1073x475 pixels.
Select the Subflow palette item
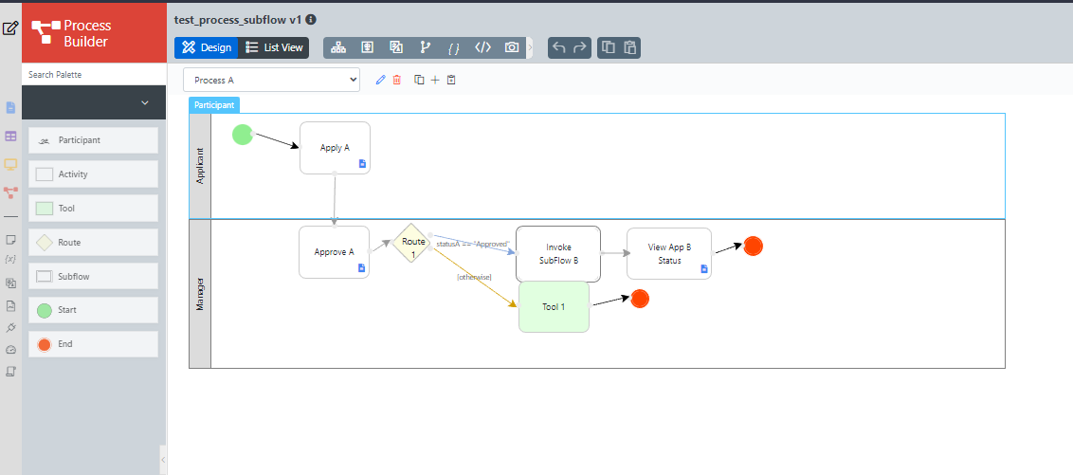click(93, 277)
